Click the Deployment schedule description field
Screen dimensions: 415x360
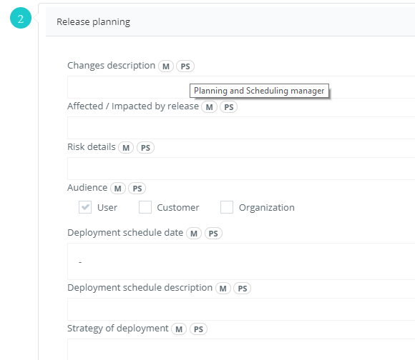coord(241,309)
